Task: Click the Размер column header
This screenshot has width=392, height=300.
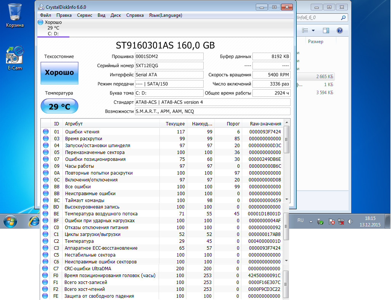Action: 316,42
